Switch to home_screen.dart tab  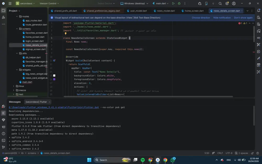[x=193, y=11]
